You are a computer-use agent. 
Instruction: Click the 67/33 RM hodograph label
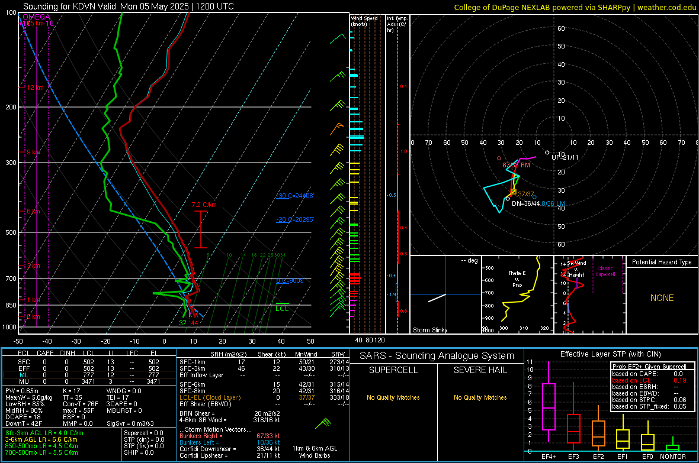point(516,165)
